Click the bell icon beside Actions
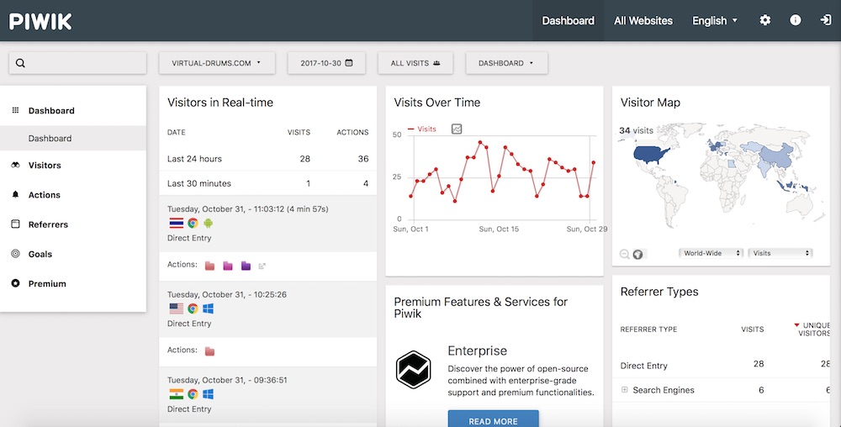The image size is (841, 427). pos(15,194)
